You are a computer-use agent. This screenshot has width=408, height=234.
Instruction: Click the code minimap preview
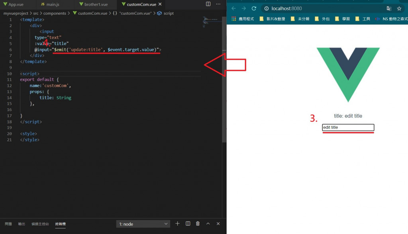pyautogui.click(x=212, y=22)
